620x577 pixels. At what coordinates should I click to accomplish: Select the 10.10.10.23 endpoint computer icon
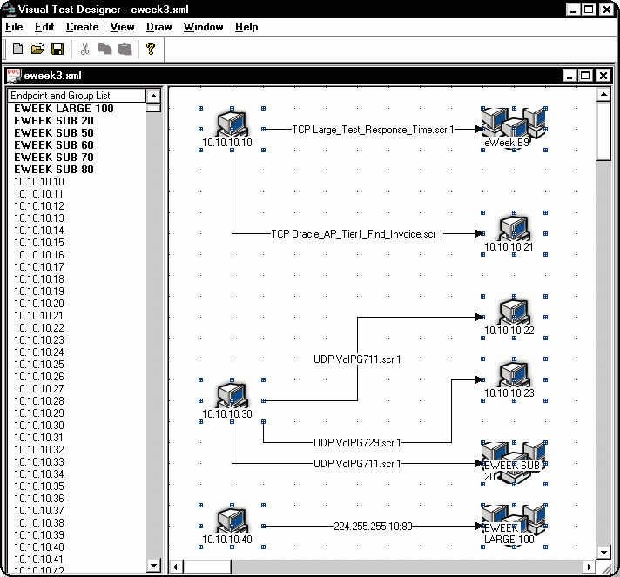tap(514, 374)
